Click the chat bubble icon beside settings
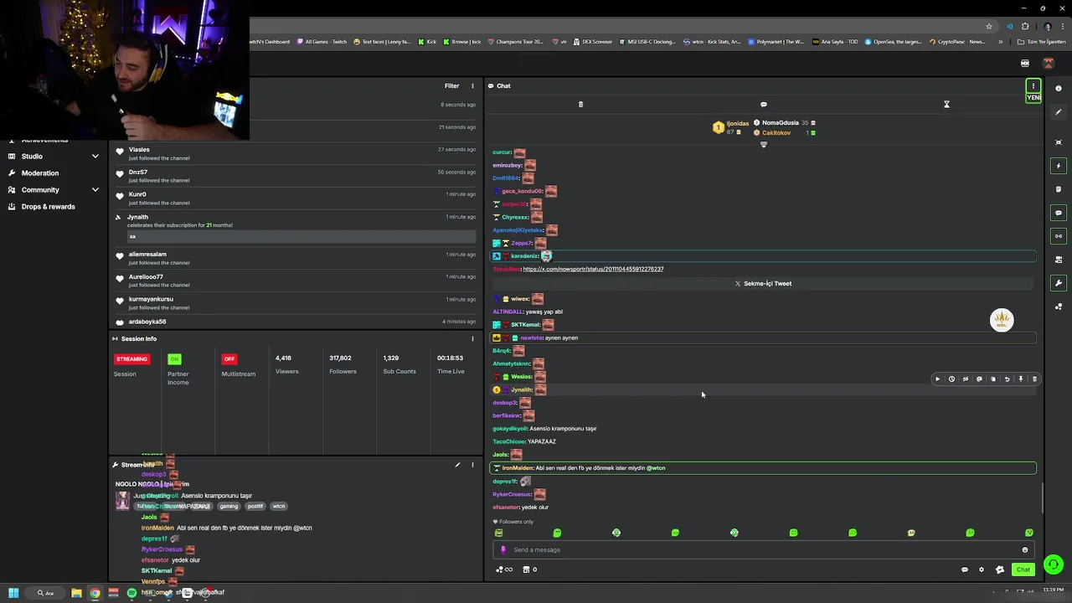Viewport: 1072px width, 603px height. [965, 569]
